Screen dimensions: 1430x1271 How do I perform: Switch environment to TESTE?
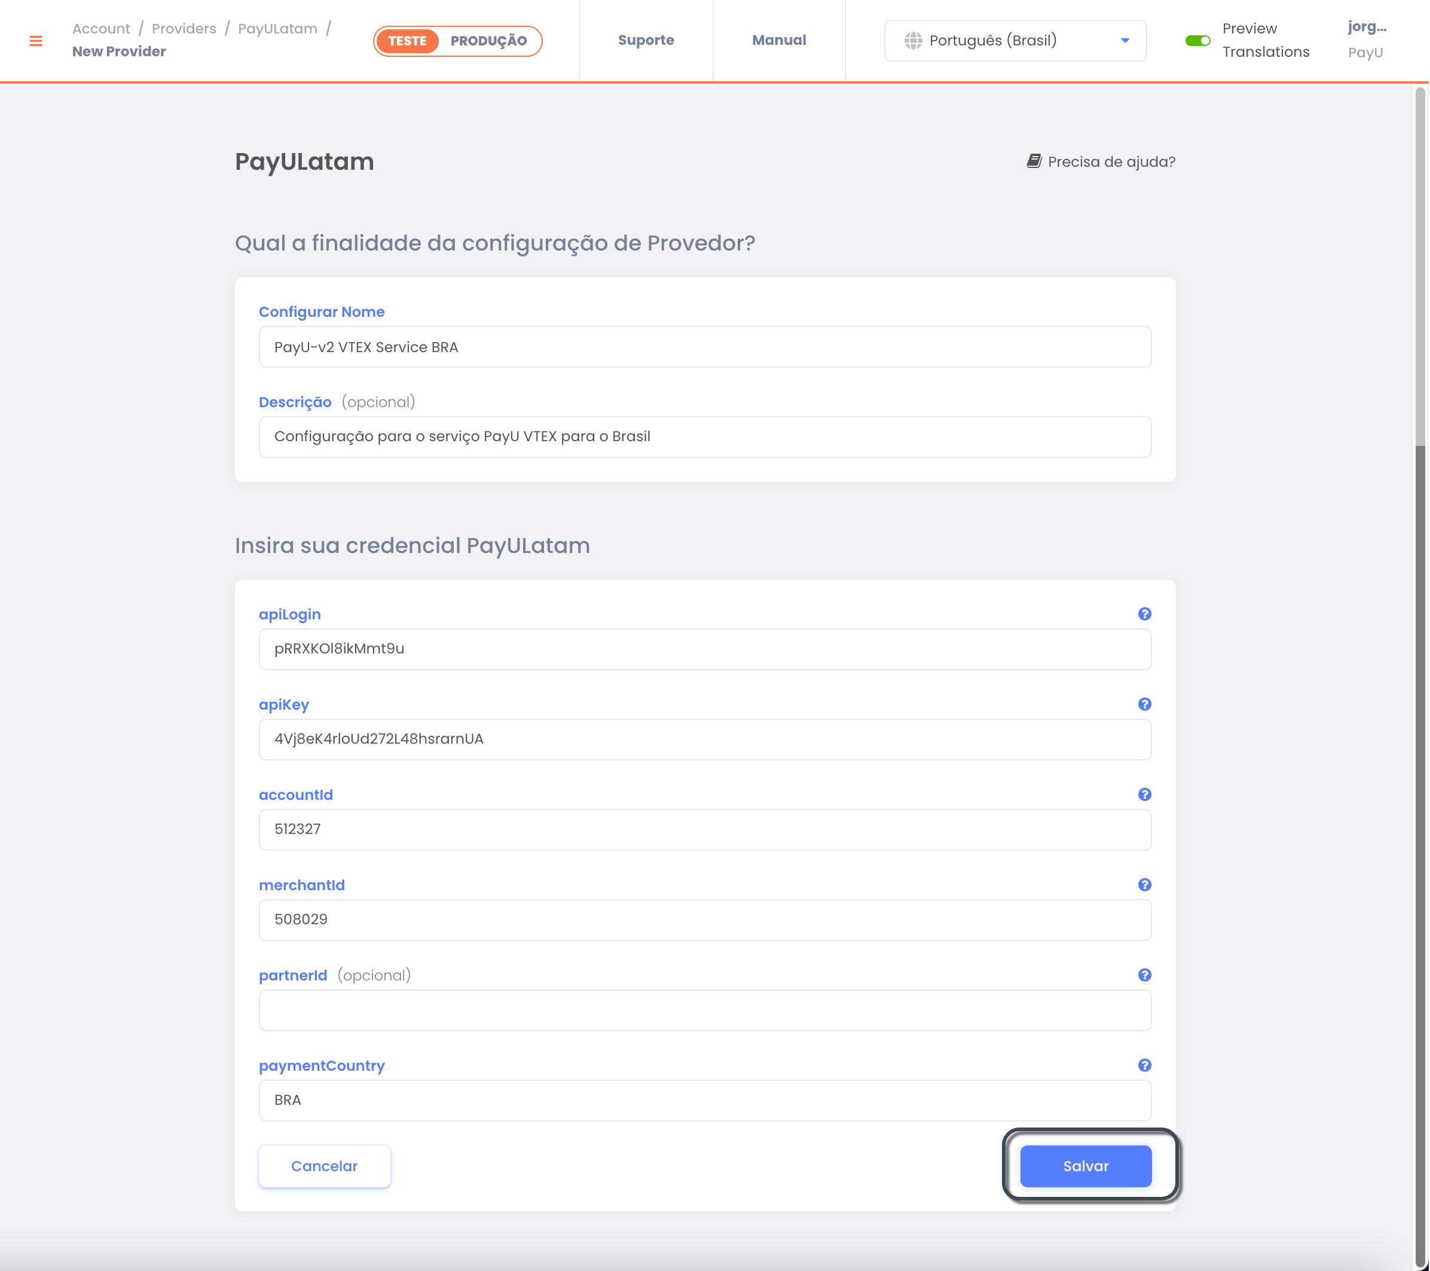tap(407, 41)
